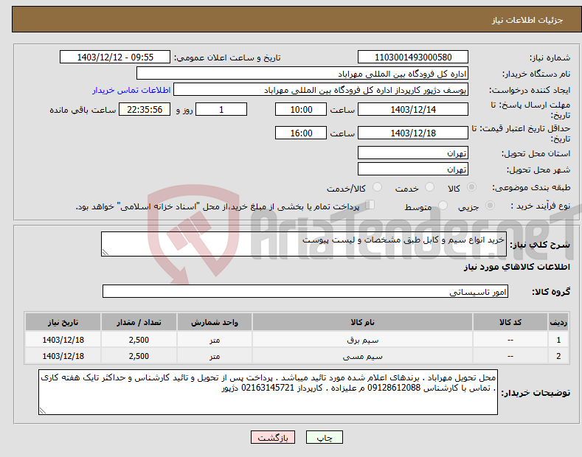Click the بازگشت back button
582x457 pixels.
coord(273,437)
